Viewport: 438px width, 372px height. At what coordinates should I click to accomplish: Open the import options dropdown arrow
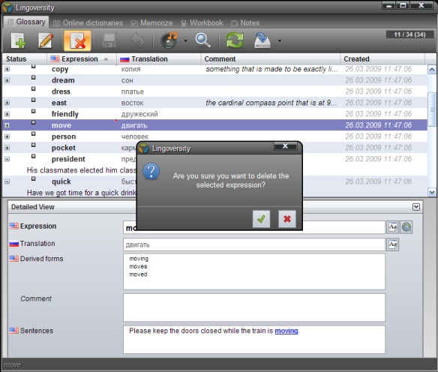click(x=279, y=40)
